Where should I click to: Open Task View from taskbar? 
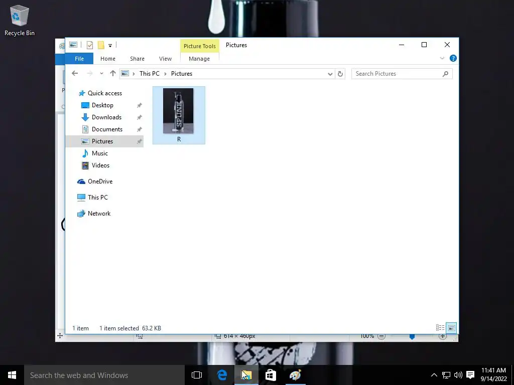[x=197, y=375]
